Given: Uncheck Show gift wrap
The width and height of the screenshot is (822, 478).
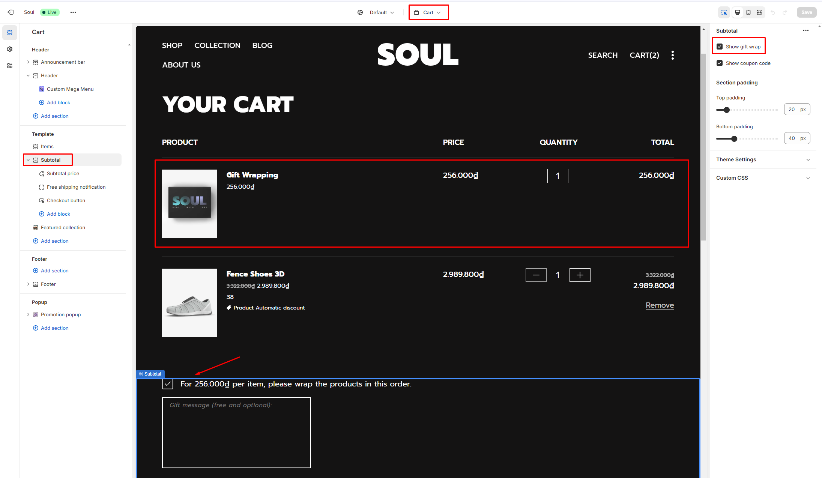Looking at the screenshot, I should 720,47.
